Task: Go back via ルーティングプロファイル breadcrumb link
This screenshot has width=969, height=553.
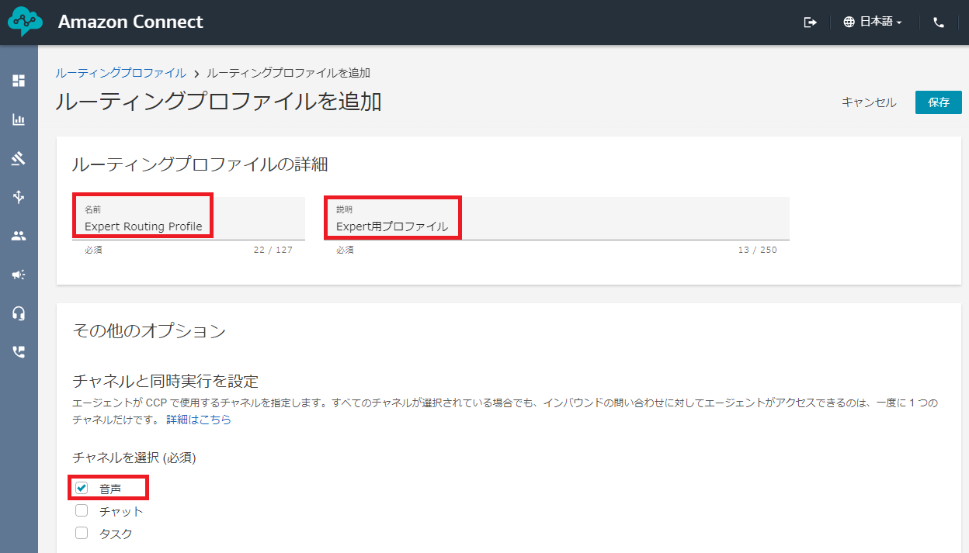Action: [x=120, y=73]
